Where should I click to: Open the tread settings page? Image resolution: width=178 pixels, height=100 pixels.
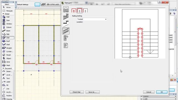coord(66,24)
